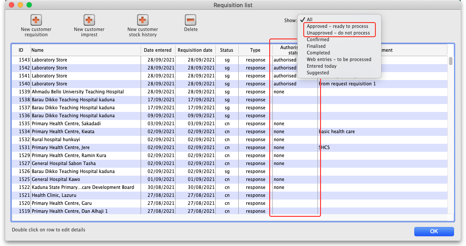Choose the Completed filter entry
Image resolution: width=466 pixels, height=246 pixels.
click(x=318, y=53)
